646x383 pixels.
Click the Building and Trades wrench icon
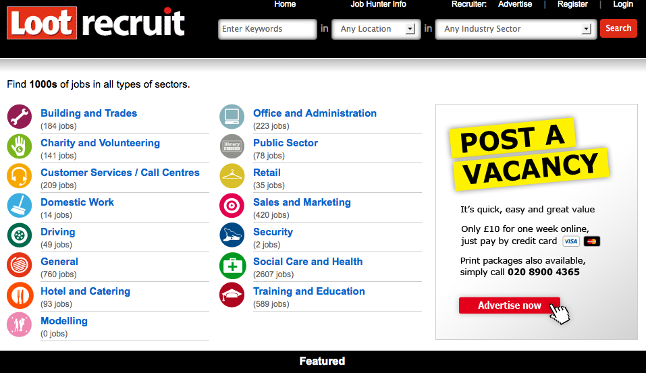click(x=20, y=117)
